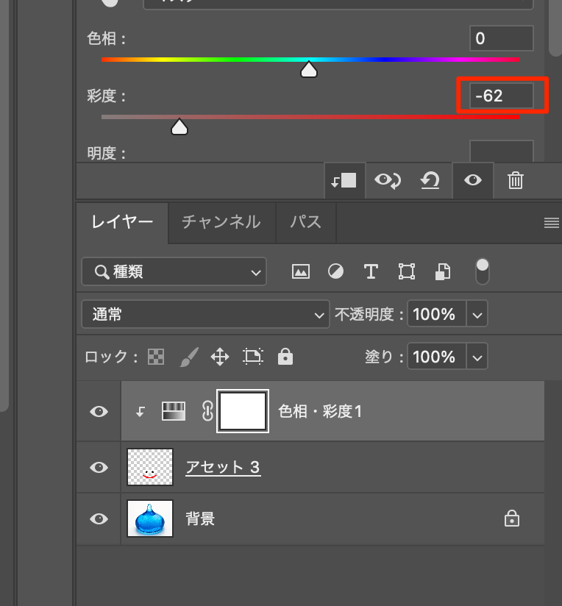The width and height of the screenshot is (562, 606).
Task: Open the 種類 filter type dropdown
Action: (174, 272)
